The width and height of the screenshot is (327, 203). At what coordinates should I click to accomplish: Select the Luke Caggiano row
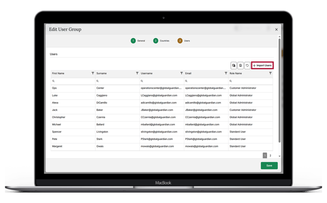pos(162,96)
